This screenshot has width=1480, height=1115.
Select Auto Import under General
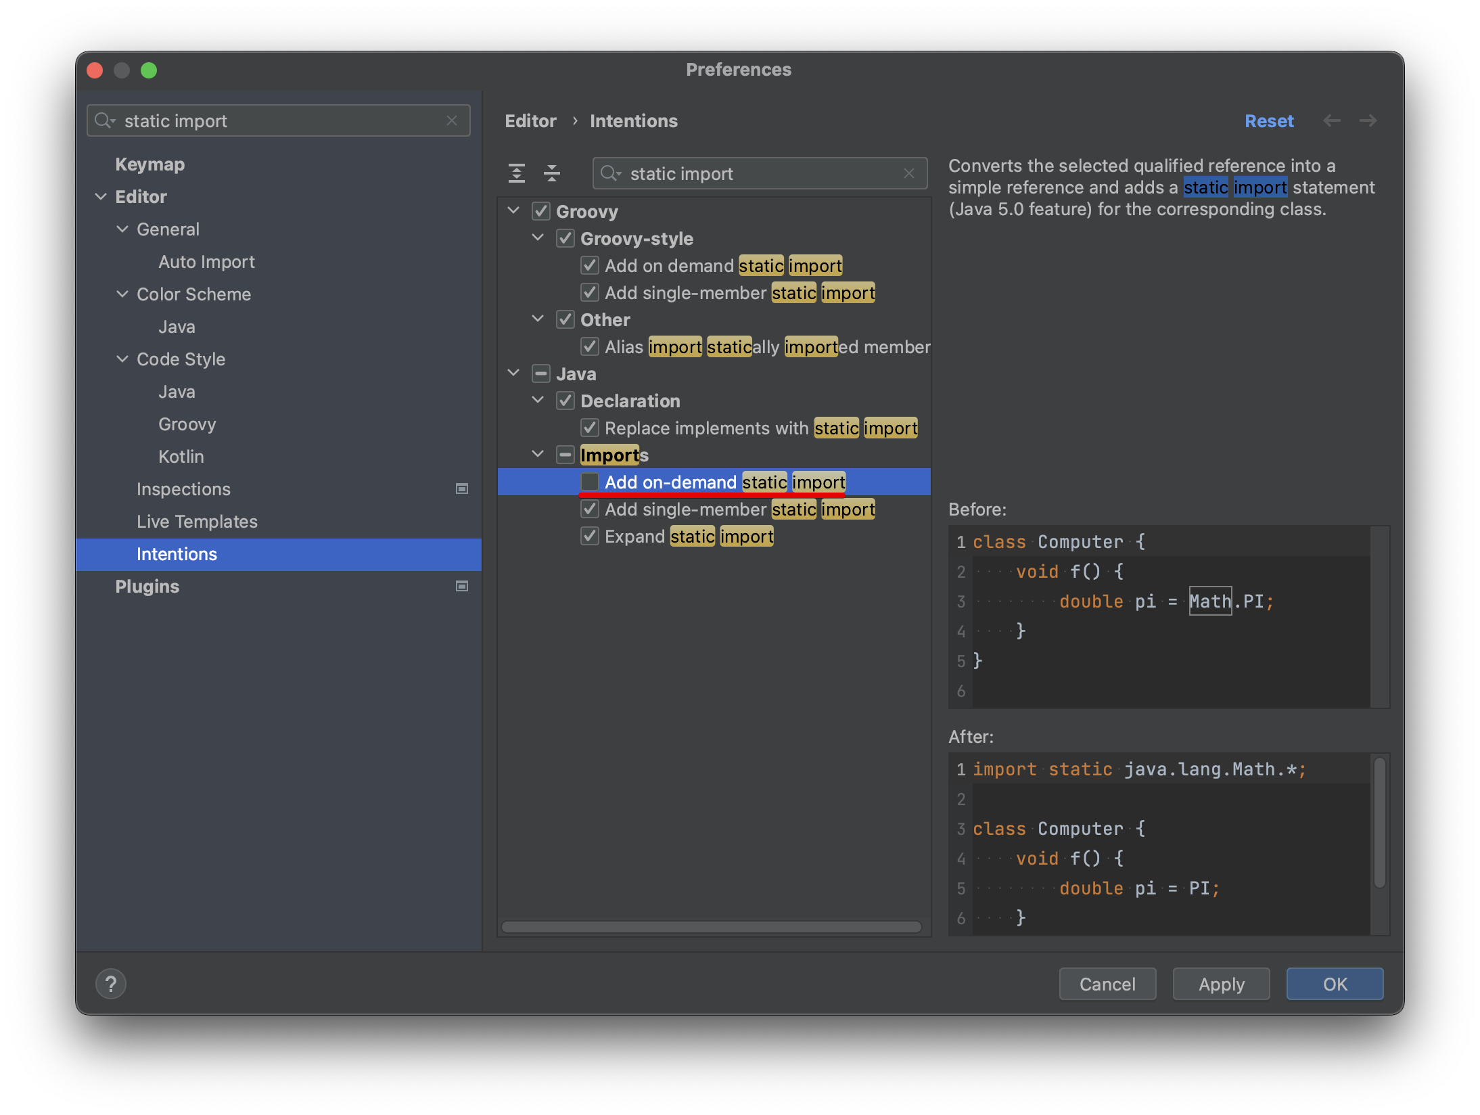(x=206, y=261)
